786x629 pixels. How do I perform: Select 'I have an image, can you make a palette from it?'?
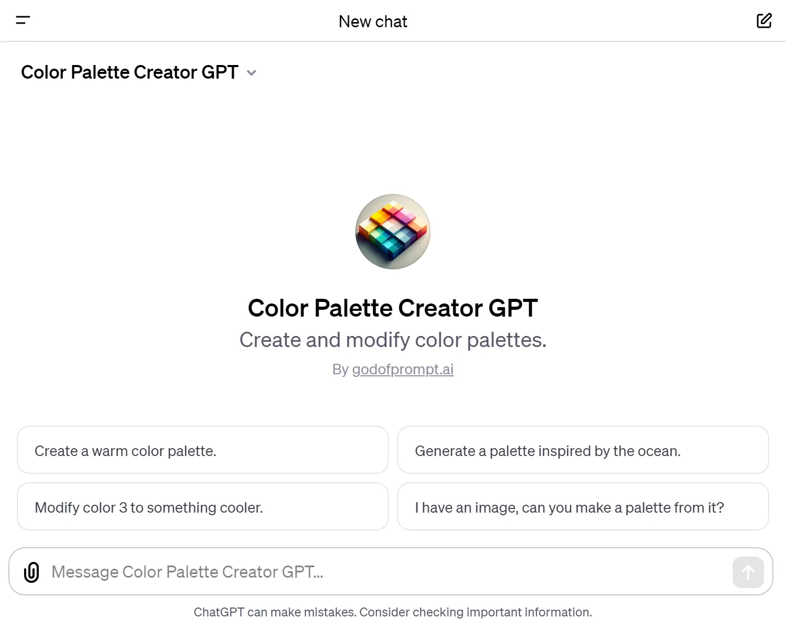click(x=583, y=507)
